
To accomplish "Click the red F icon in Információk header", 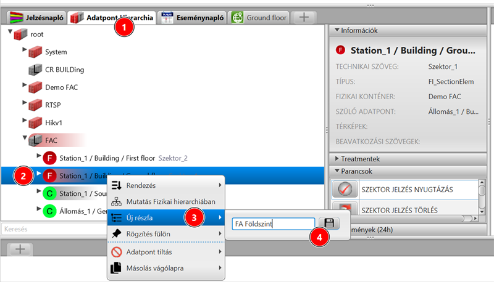I will [340, 50].
